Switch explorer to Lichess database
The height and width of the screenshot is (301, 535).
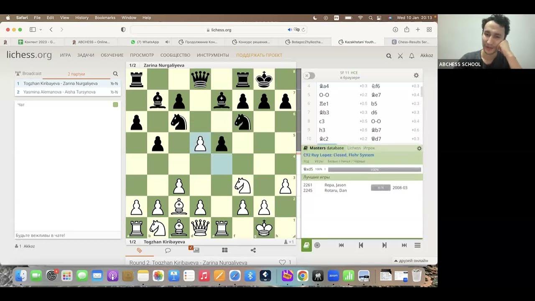tap(354, 148)
